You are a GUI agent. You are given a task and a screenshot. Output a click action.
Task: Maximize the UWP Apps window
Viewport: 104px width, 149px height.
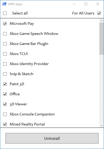tap(86, 4)
